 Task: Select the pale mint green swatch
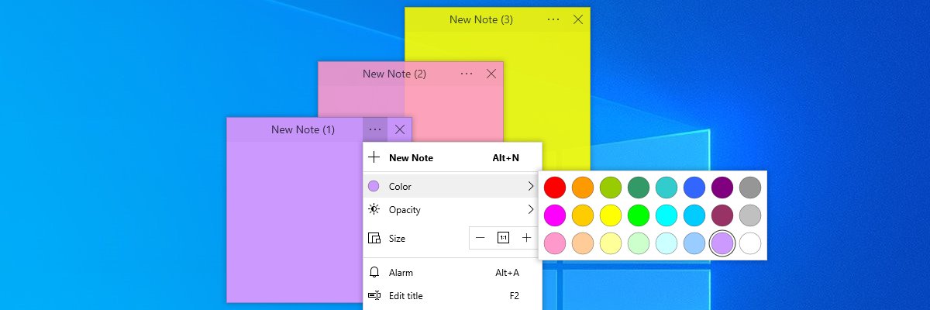[x=639, y=243]
